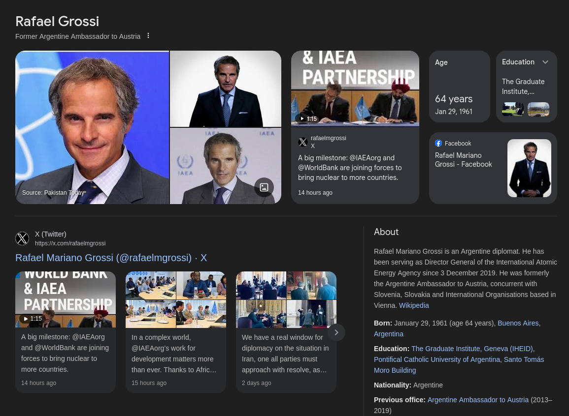569x416 pixels.
Task: Open the tweet about diplomacy on Iran
Action: point(286,332)
